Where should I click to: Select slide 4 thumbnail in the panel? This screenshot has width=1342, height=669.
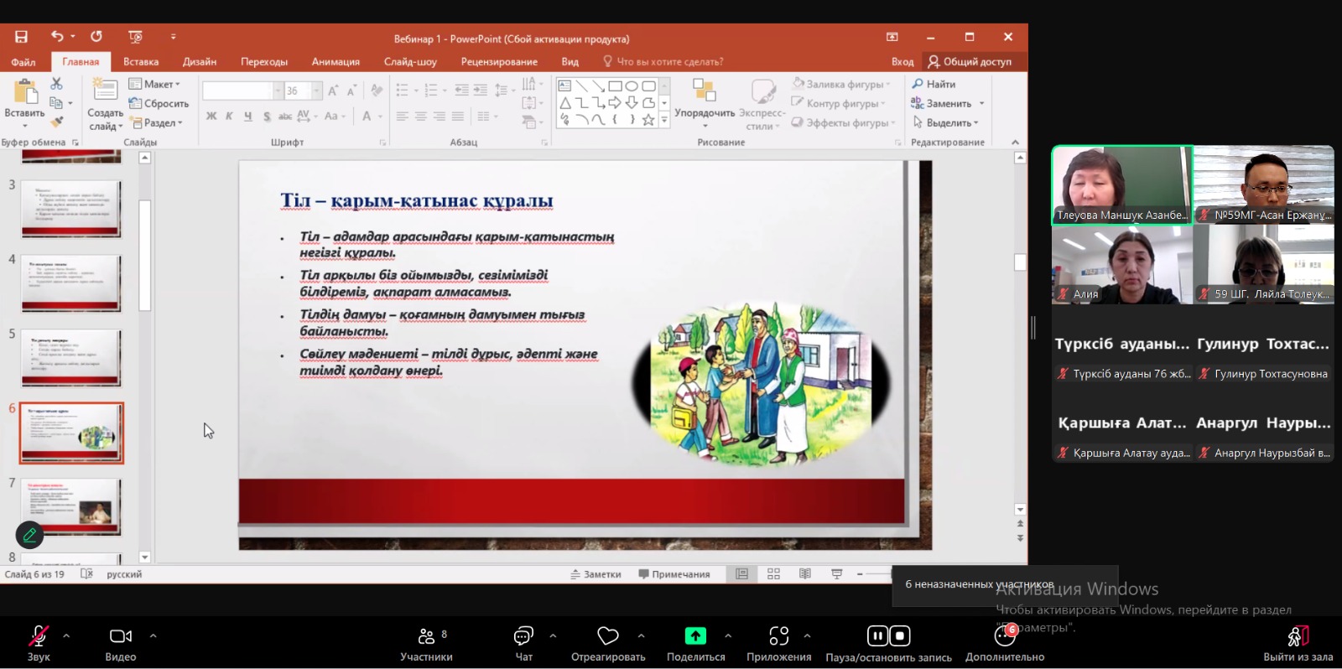point(71,283)
